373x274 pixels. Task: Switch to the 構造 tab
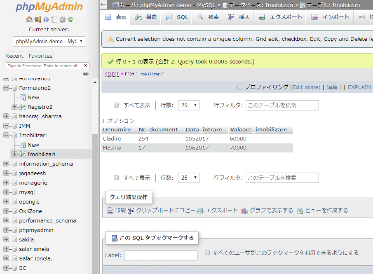(146, 17)
